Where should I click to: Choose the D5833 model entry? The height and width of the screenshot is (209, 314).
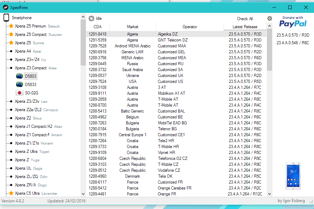[x=31, y=85]
